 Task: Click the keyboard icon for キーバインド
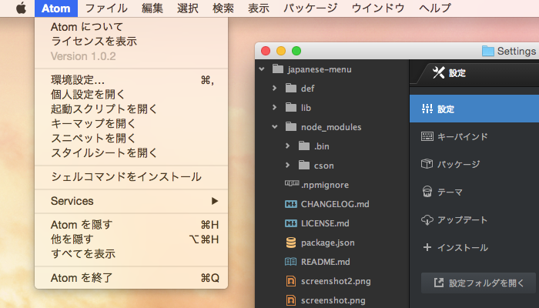point(427,136)
